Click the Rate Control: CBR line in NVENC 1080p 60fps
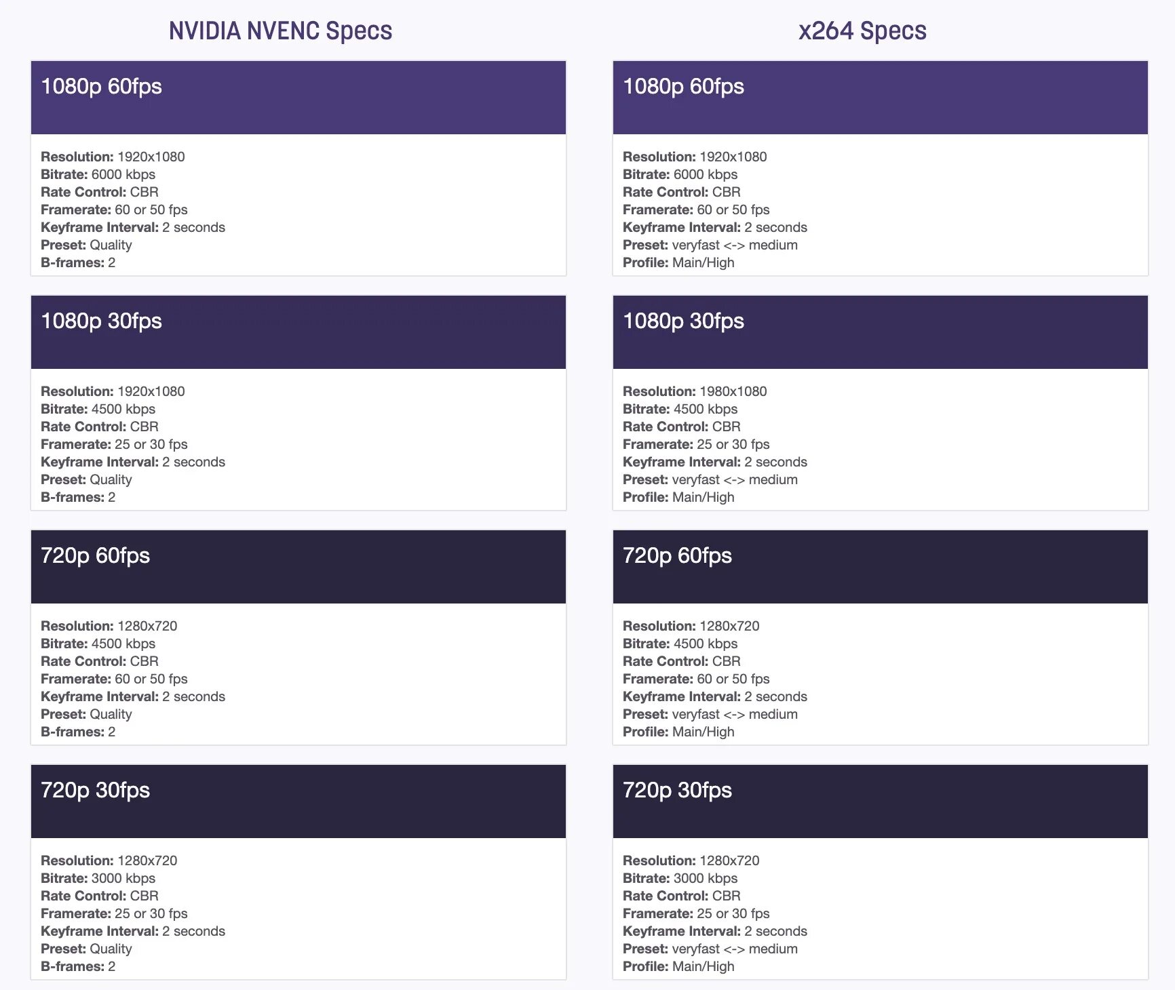Screen dimensions: 1175x990 [100, 192]
